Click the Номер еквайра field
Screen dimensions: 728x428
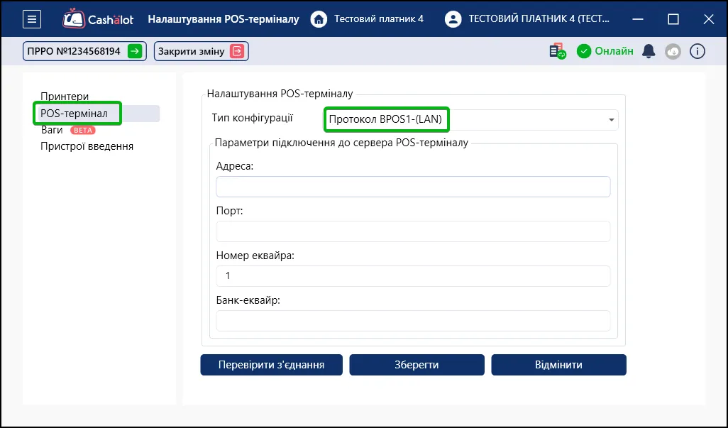[x=413, y=275]
